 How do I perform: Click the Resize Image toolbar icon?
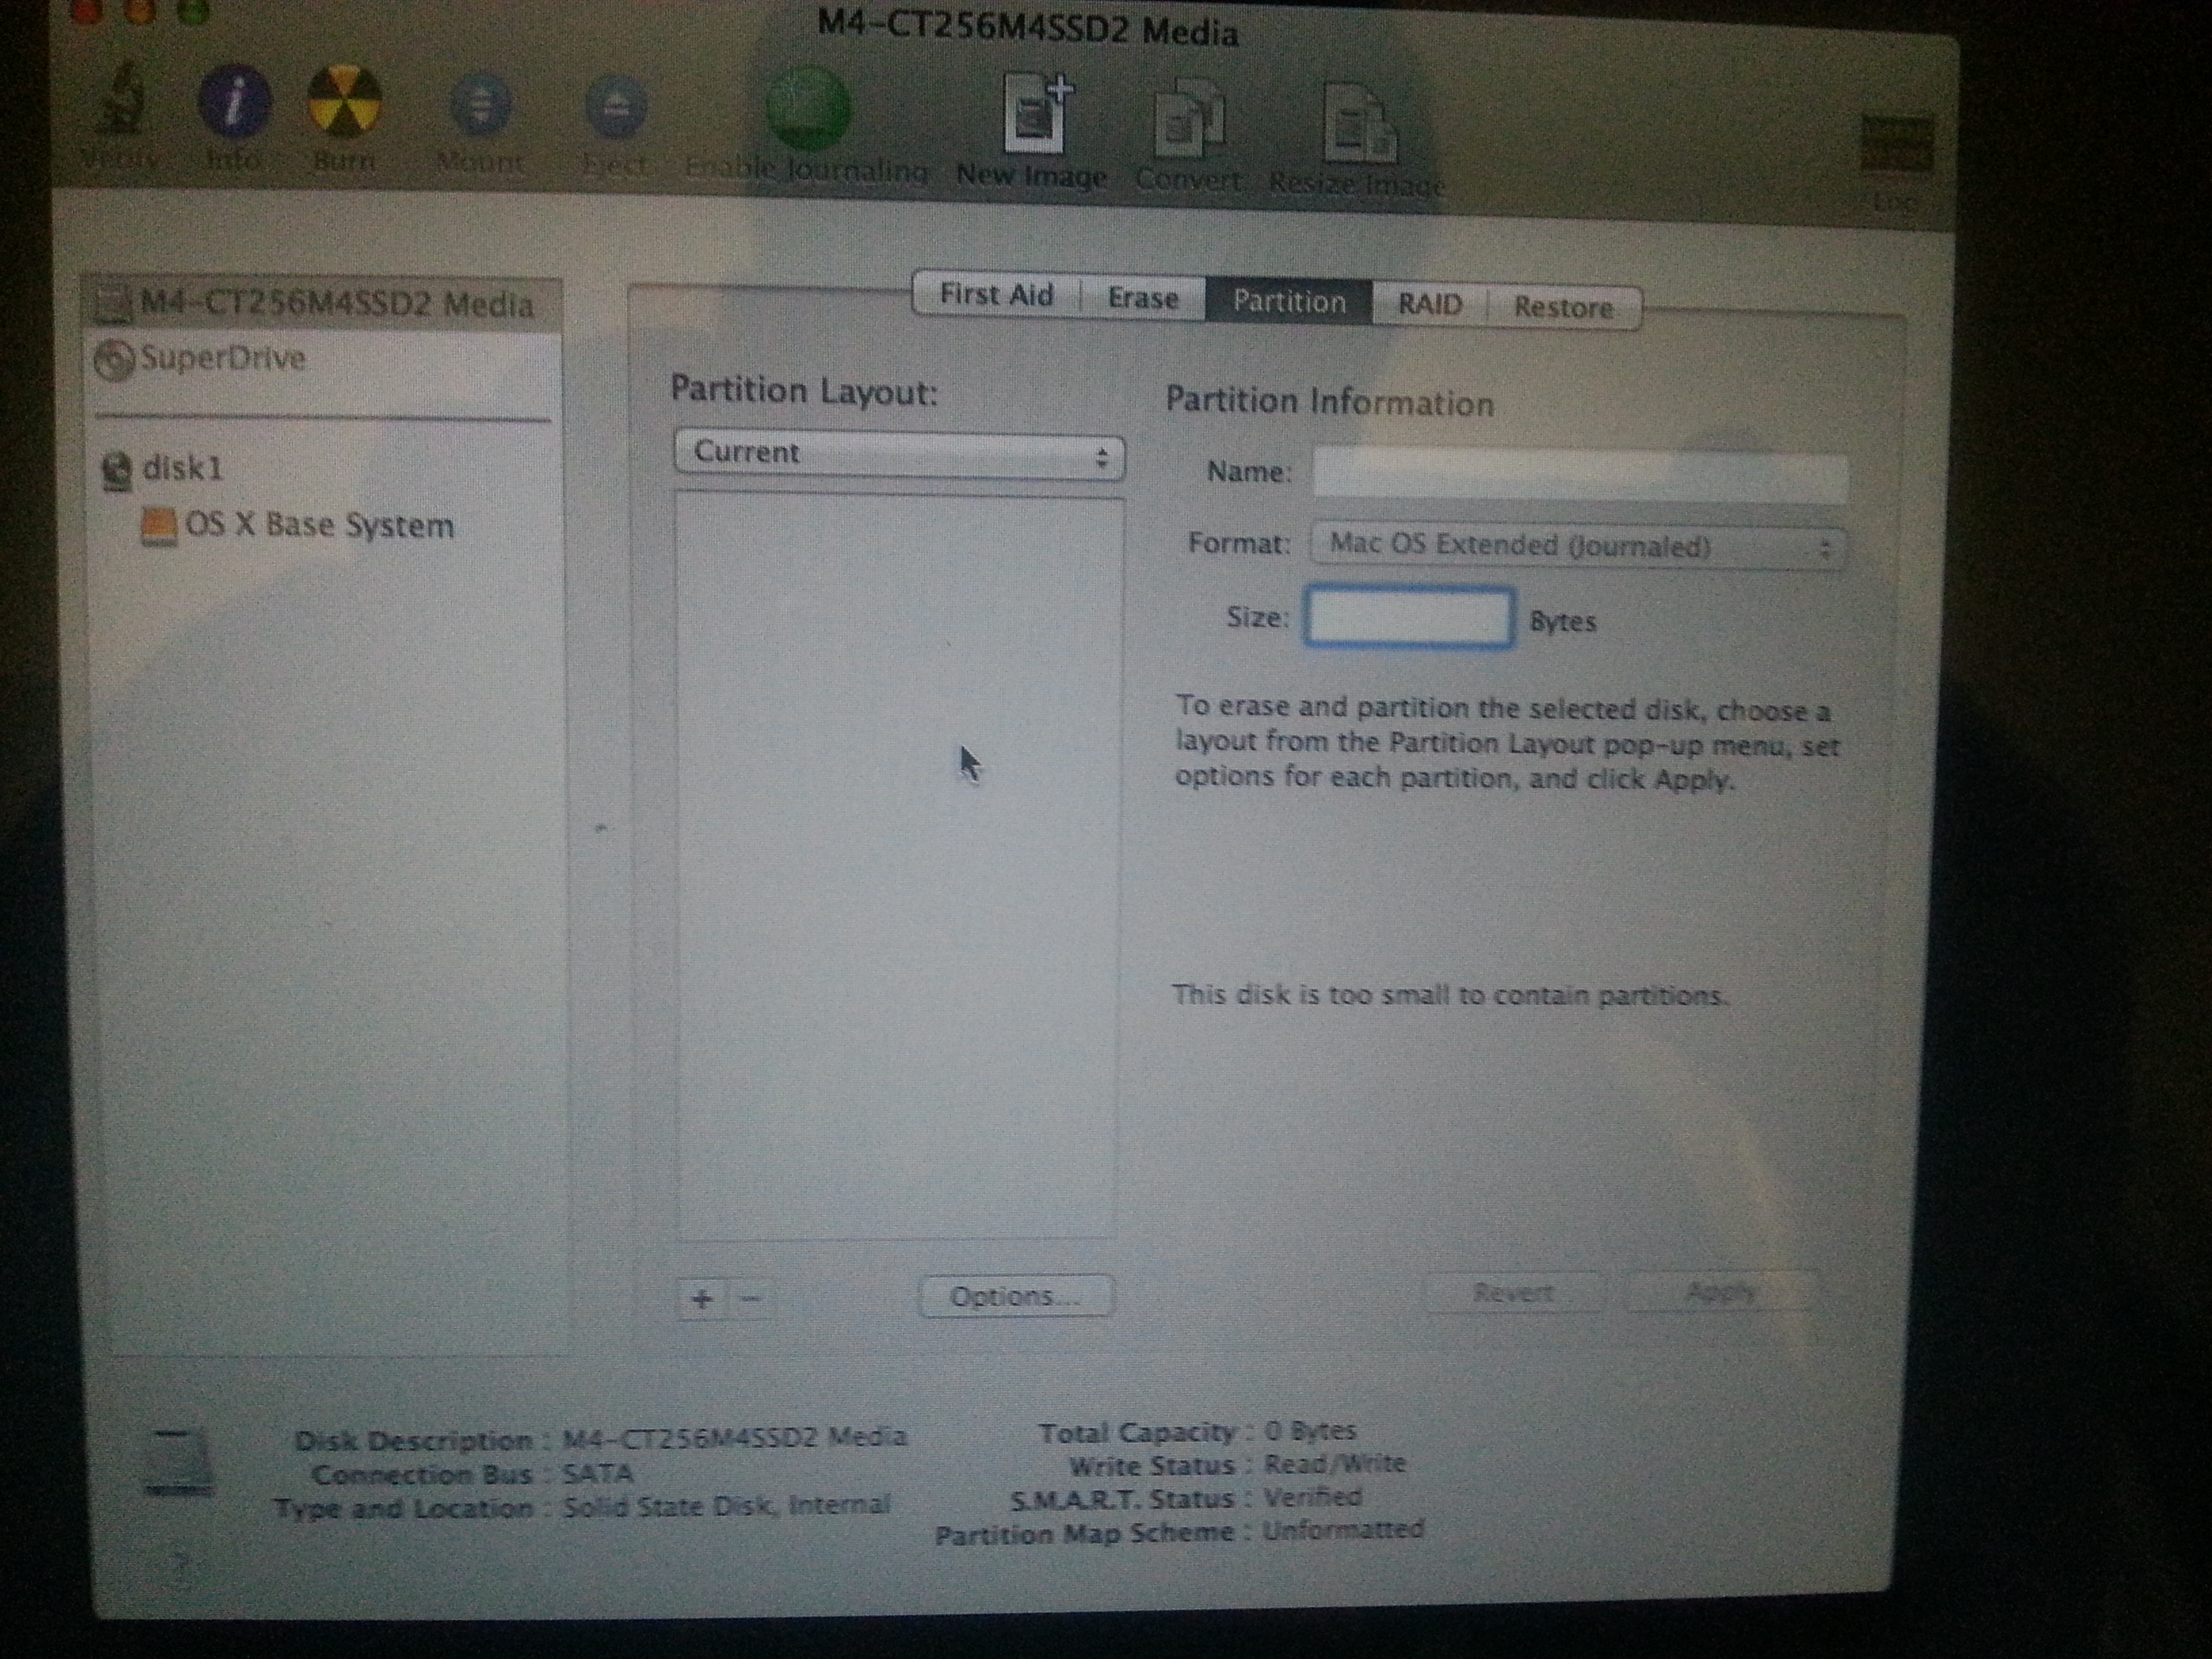point(1360,123)
